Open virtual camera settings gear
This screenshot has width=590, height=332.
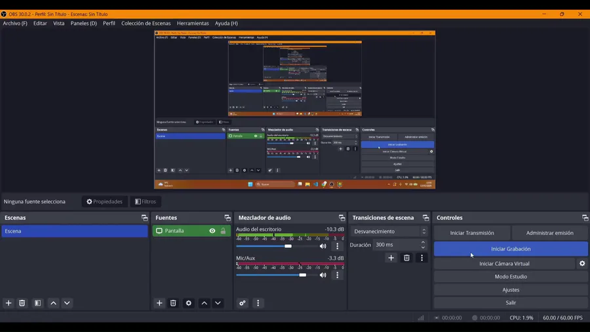[582, 264]
